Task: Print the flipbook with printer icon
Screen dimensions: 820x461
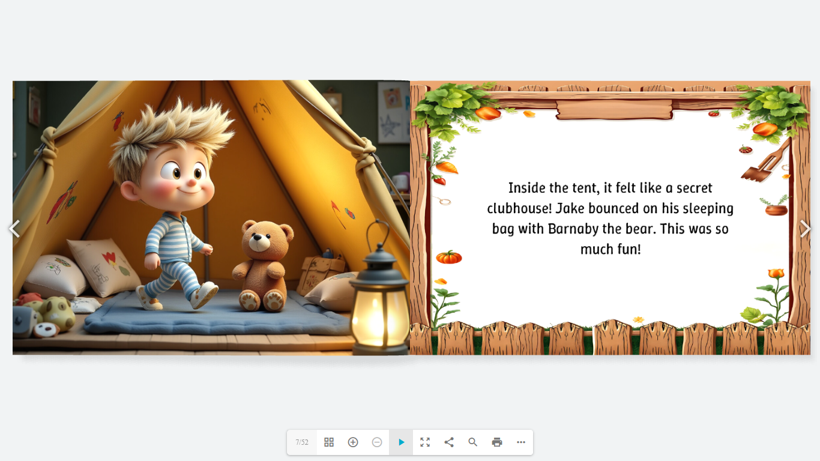Action: pyautogui.click(x=497, y=442)
